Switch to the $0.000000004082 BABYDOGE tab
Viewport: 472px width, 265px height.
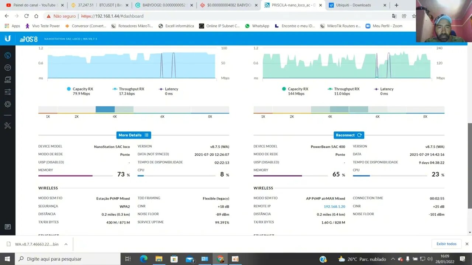[229, 5]
